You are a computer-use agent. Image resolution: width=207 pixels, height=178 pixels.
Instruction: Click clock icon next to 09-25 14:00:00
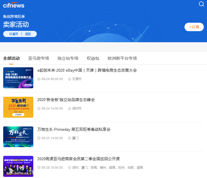pyautogui.click(x=39, y=138)
